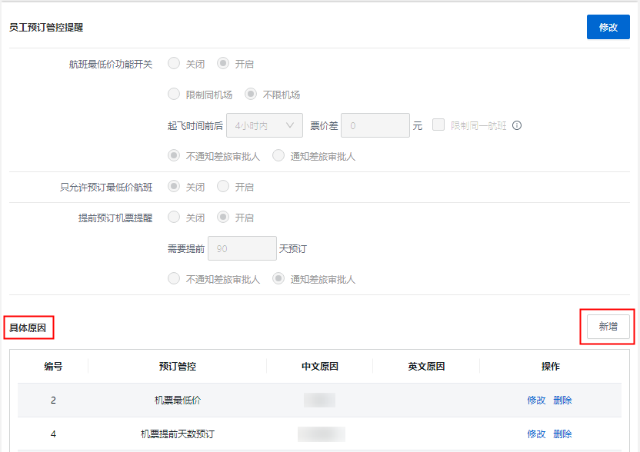Click the 机票提前天数预订 cell

point(178,434)
